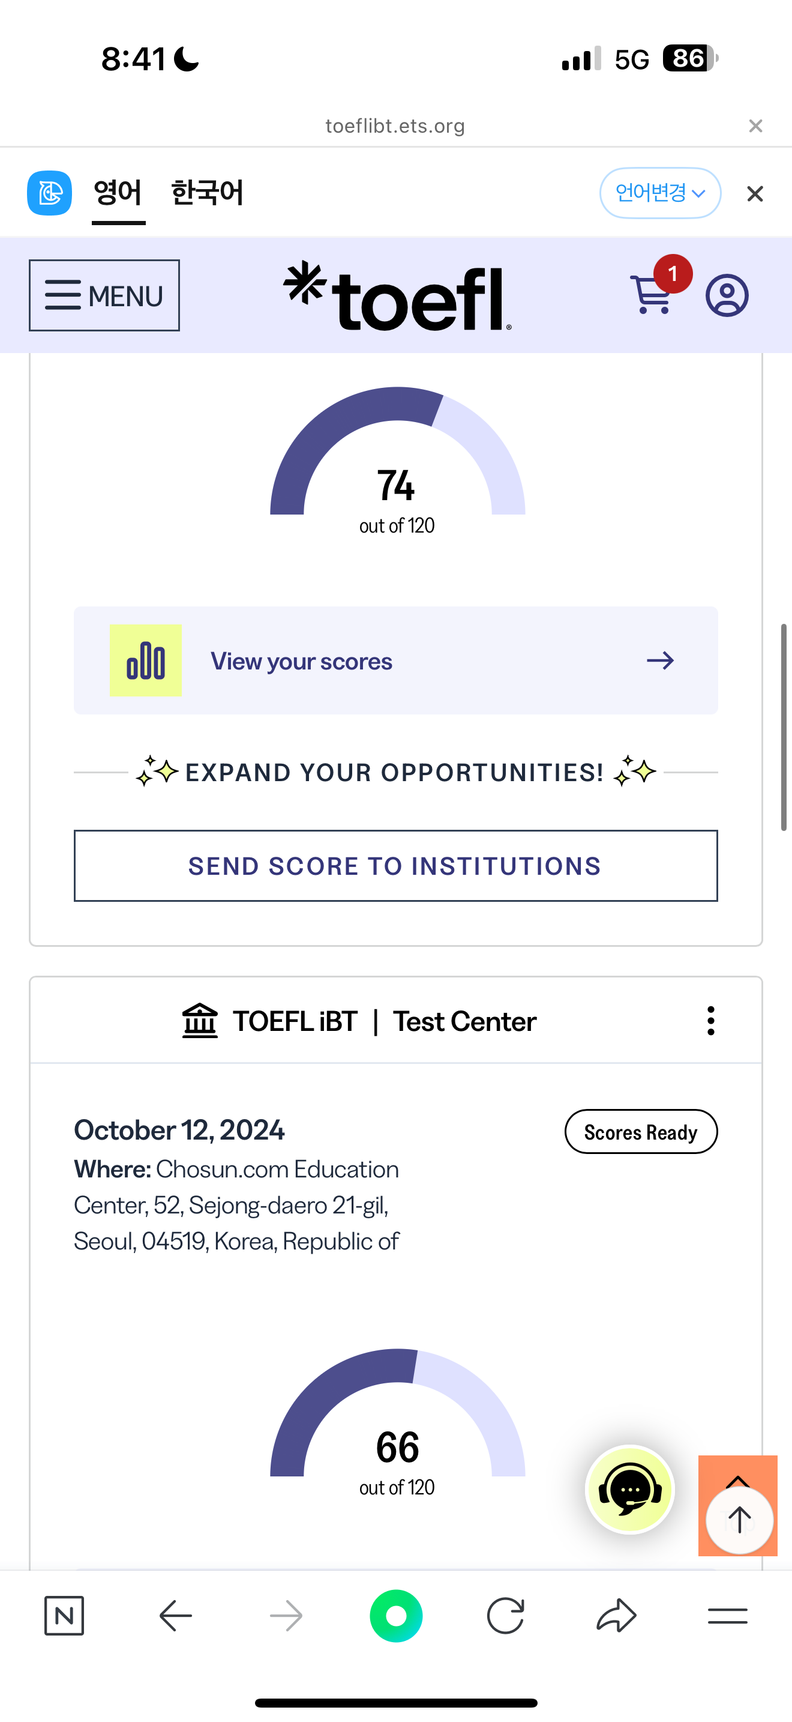Tap the Papago translate app icon

49,193
